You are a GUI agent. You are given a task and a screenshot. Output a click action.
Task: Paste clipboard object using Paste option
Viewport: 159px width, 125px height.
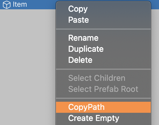click(x=103, y=20)
